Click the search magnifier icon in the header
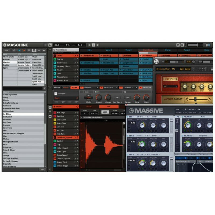The height and width of the screenshot is (215, 215). 50,45
